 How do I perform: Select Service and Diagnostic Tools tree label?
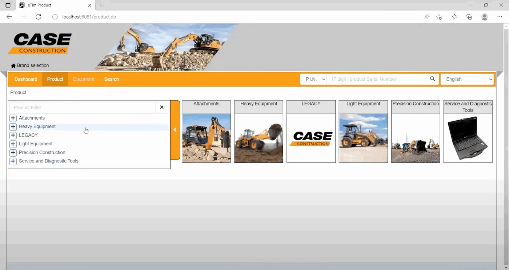(49, 161)
